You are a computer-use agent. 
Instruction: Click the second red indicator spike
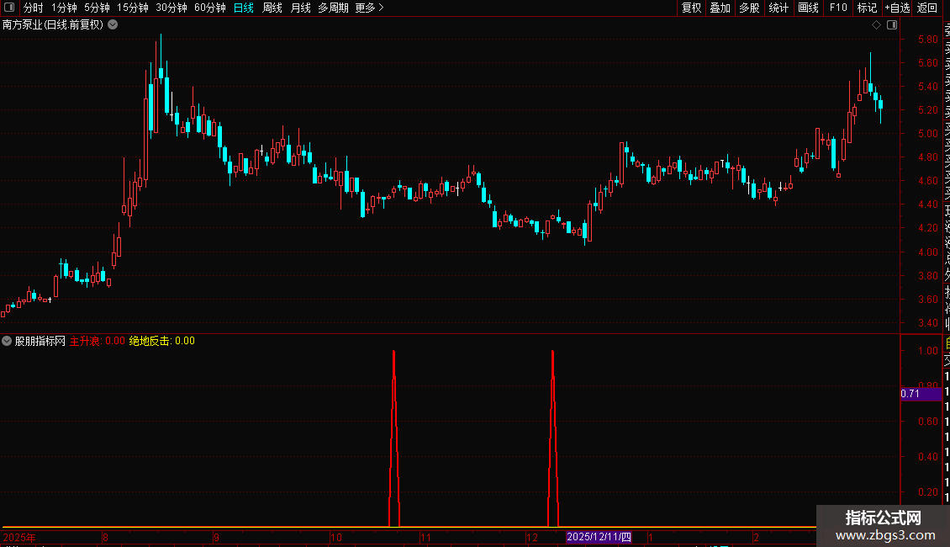552,438
